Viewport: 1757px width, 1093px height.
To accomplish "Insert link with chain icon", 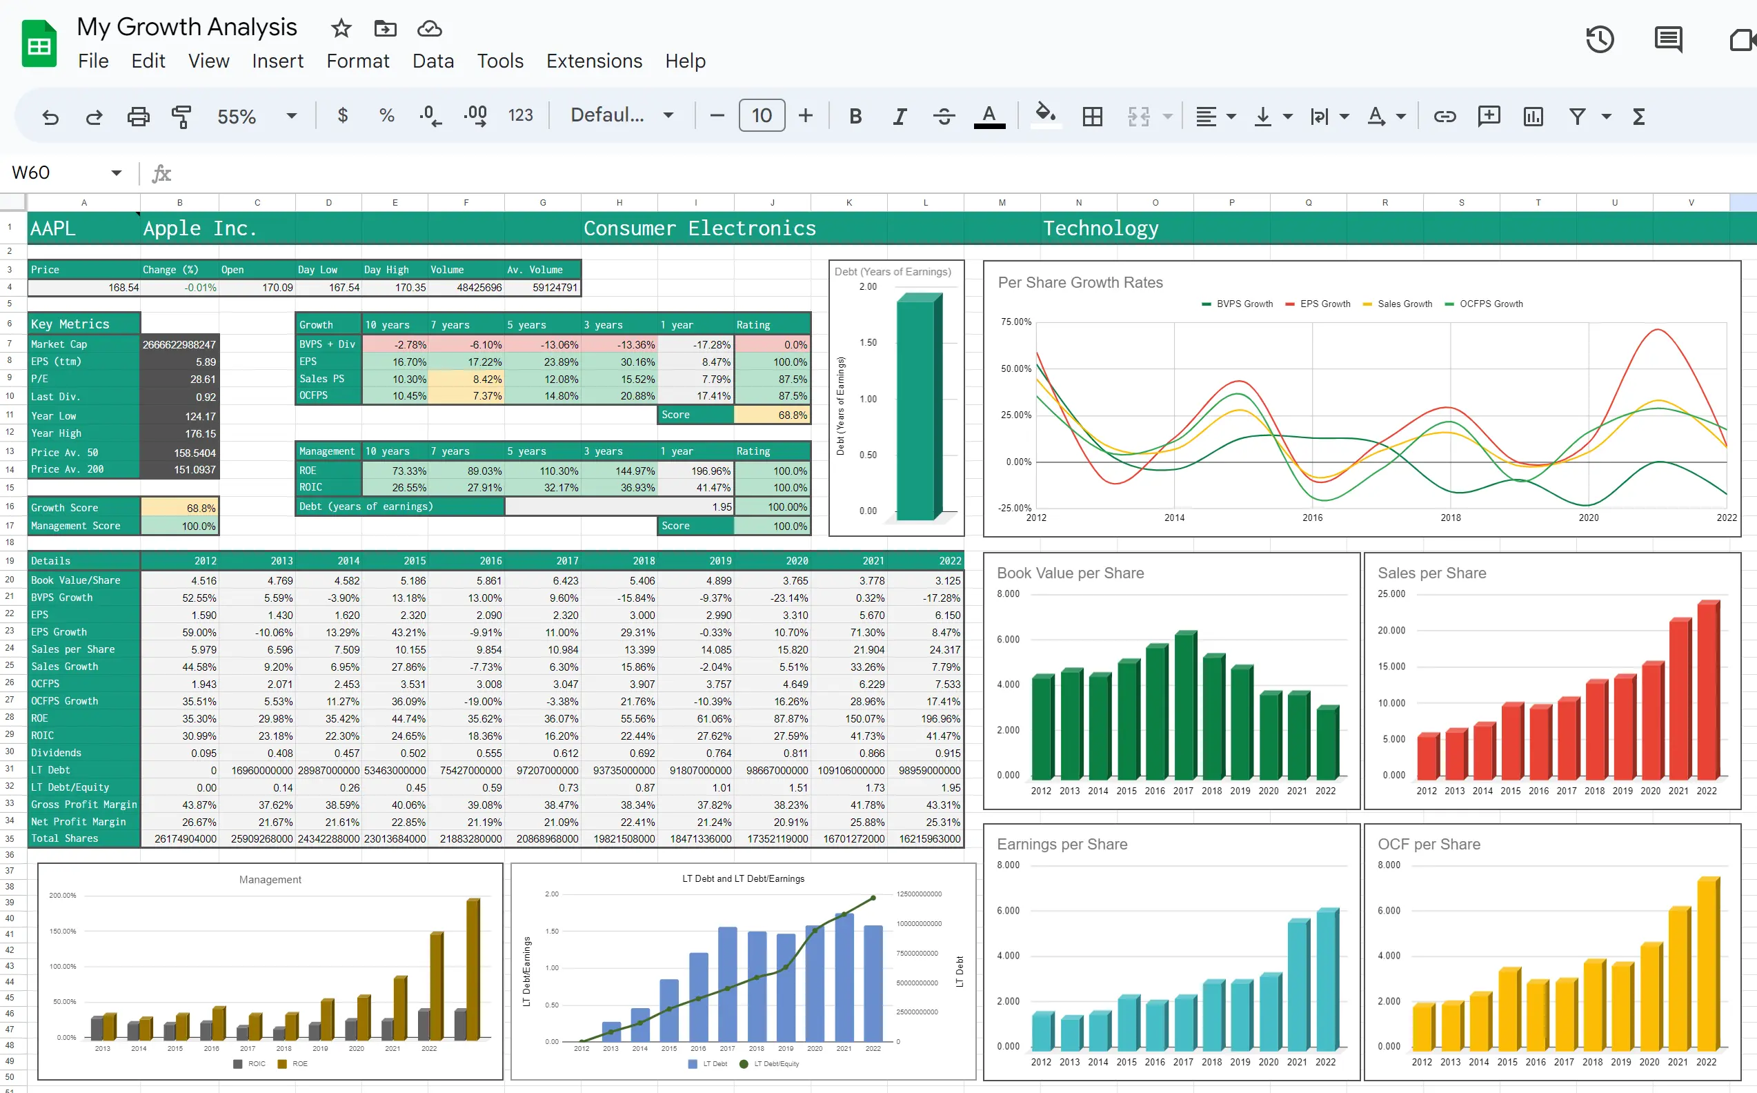I will (1445, 117).
